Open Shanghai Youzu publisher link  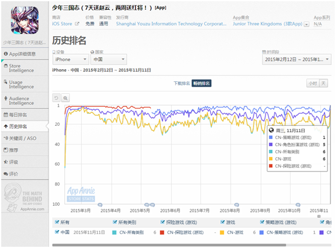[x=171, y=23]
